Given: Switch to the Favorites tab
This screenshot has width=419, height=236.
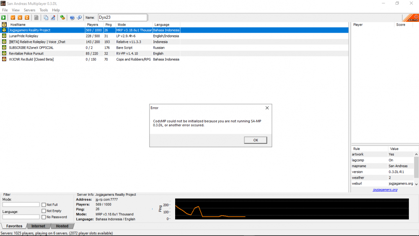Looking at the screenshot, I should pos(14,226).
